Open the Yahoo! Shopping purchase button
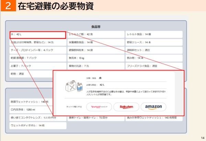This screenshot has width=206, height=141. (x=99, y=107)
